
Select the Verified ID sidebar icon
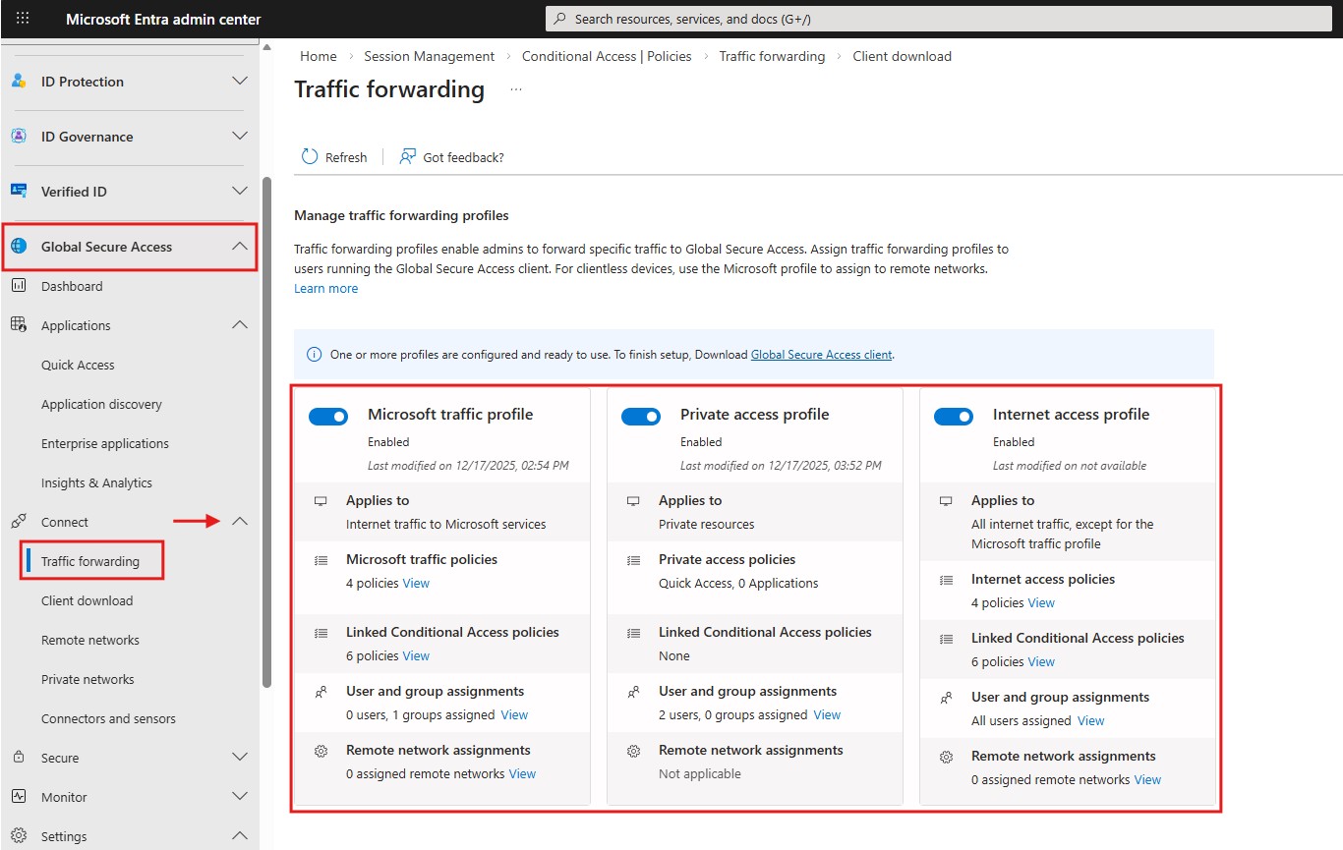click(x=19, y=191)
